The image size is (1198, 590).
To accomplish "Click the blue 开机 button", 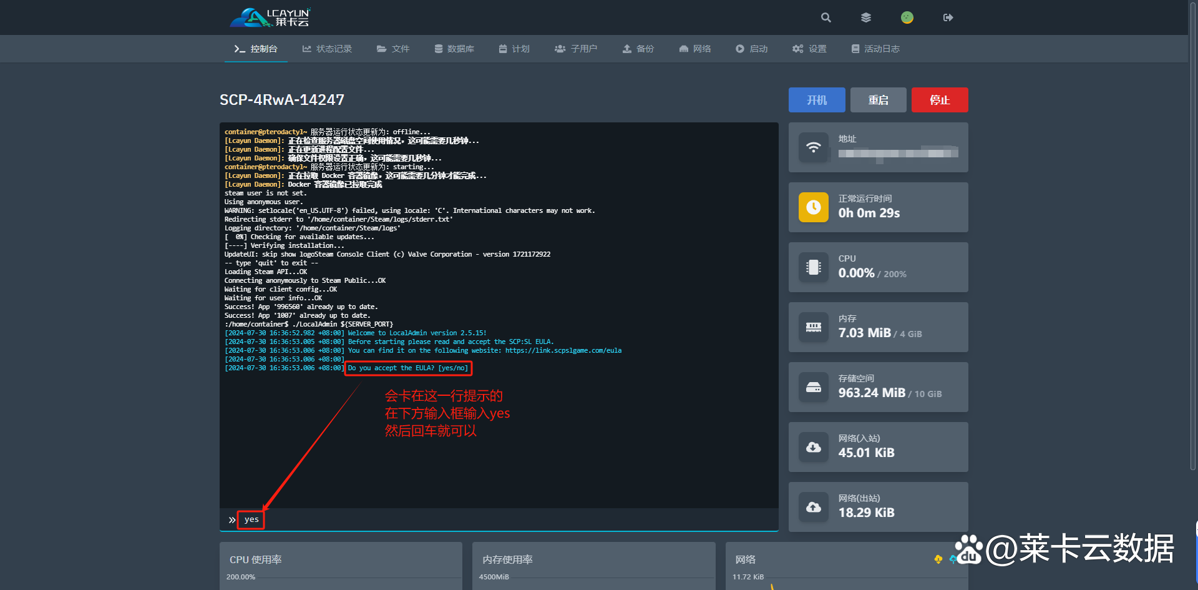I will [817, 100].
